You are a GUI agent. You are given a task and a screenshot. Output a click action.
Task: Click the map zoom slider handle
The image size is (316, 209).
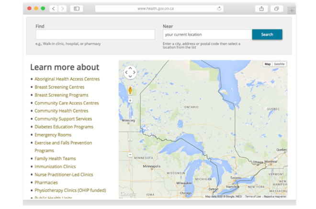coord(130,140)
